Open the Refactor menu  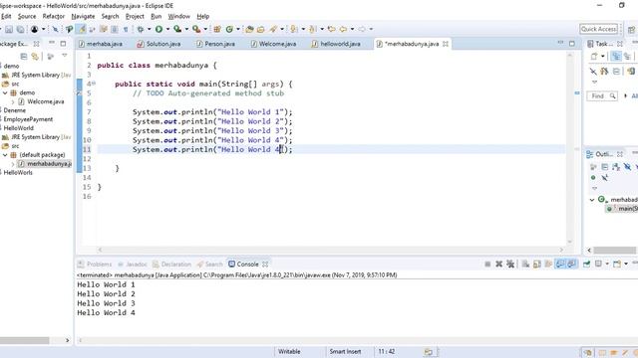[x=54, y=16]
